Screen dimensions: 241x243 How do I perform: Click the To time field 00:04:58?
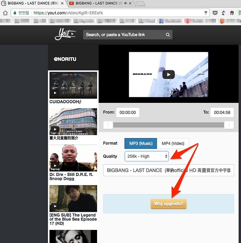click(x=222, y=112)
